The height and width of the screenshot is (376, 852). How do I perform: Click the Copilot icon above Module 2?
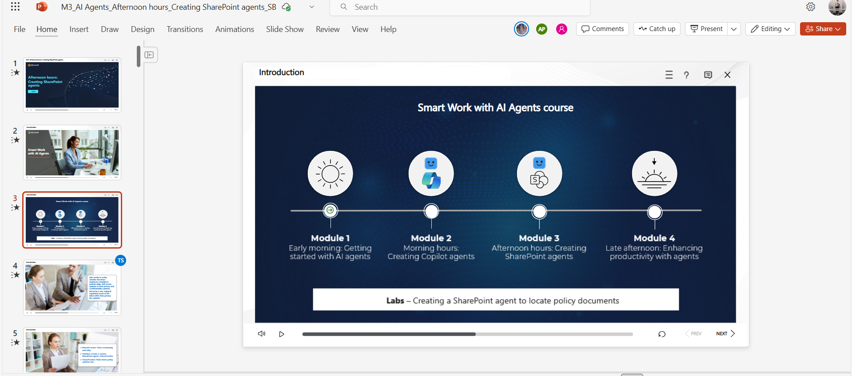(431, 174)
